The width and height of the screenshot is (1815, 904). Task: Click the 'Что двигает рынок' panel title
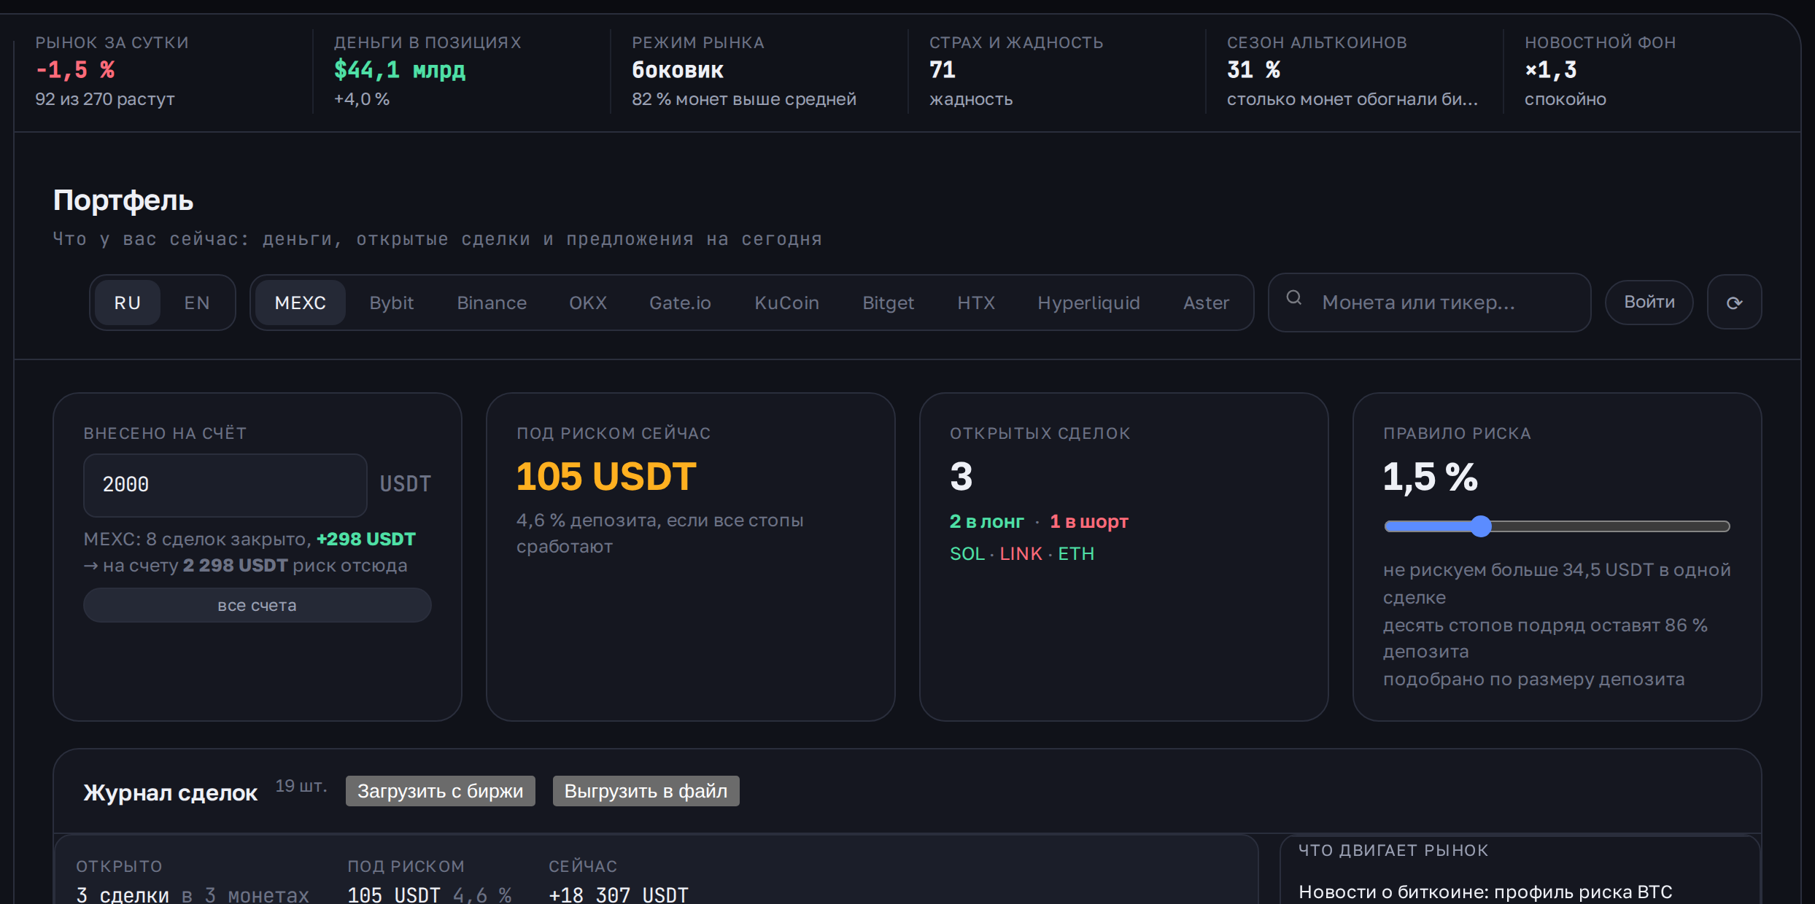[1393, 850]
